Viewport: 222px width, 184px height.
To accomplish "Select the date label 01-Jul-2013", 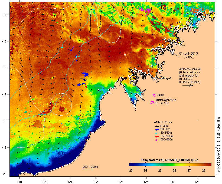I will pyautogui.click(x=188, y=54).
